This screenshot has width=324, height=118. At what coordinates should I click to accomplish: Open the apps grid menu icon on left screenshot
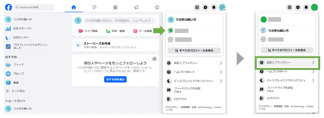tap(197, 7)
